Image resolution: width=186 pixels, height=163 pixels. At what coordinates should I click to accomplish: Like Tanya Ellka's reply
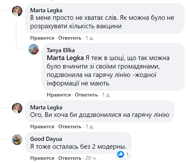tap(59, 95)
